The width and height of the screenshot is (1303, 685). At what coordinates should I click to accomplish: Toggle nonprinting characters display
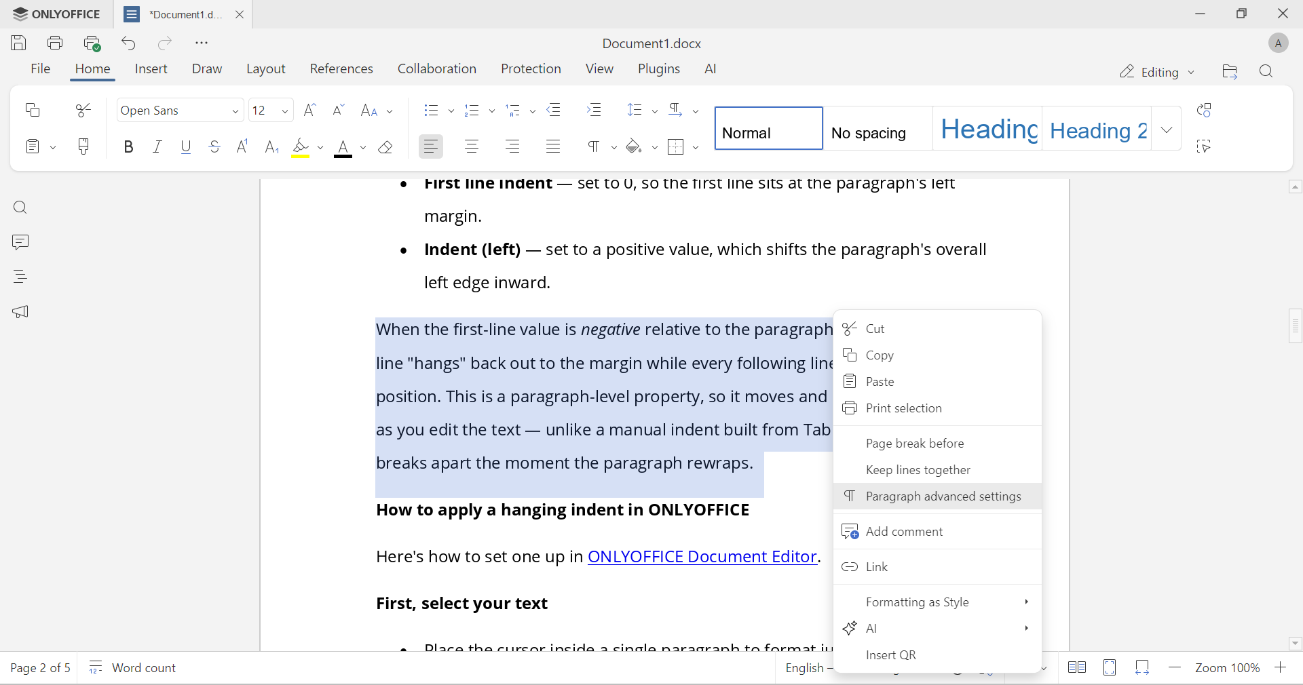594,146
